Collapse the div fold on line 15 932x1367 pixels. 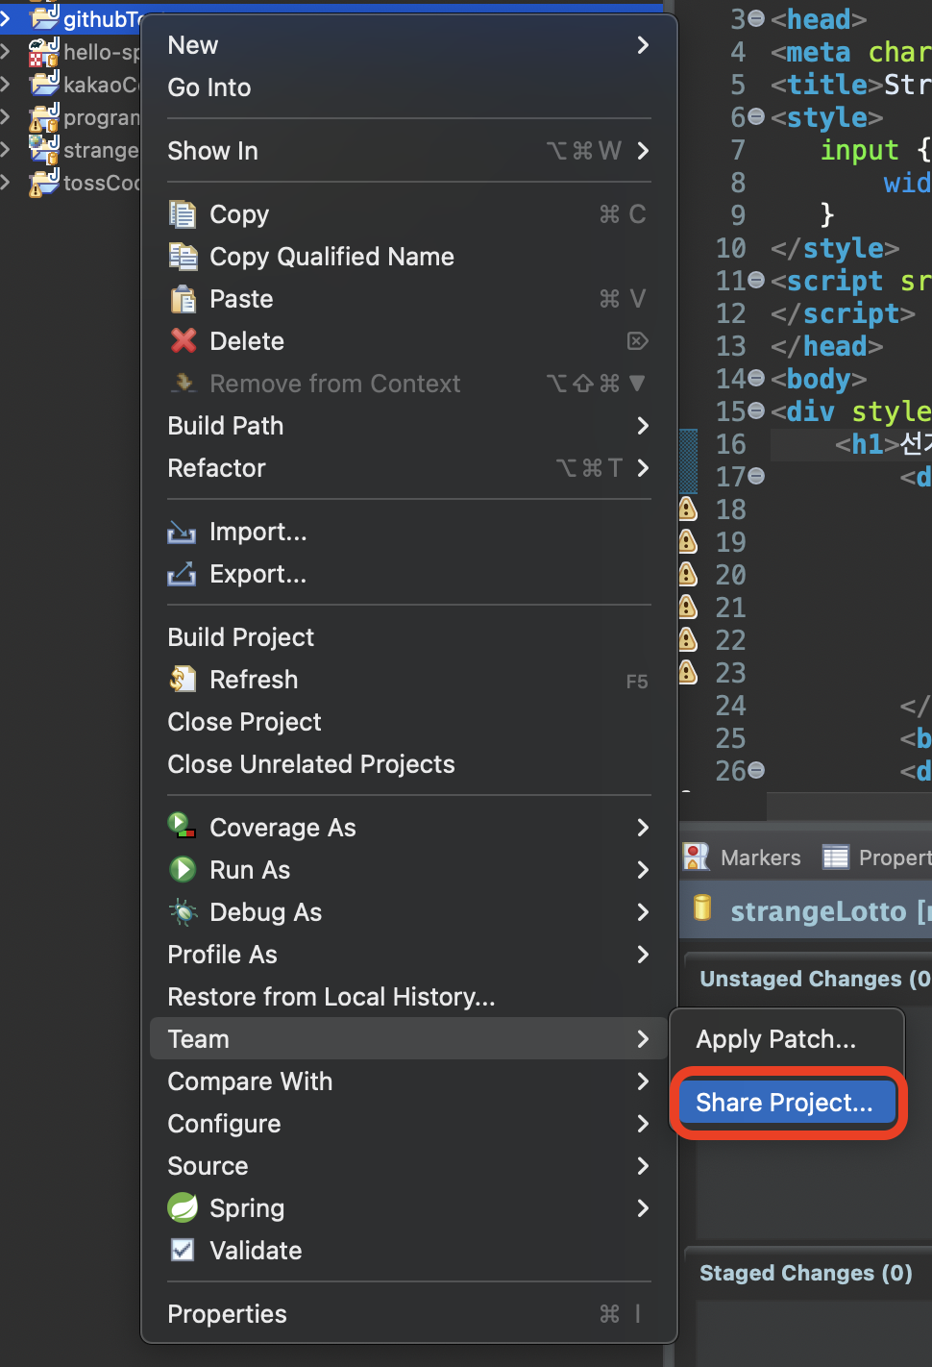(x=756, y=411)
